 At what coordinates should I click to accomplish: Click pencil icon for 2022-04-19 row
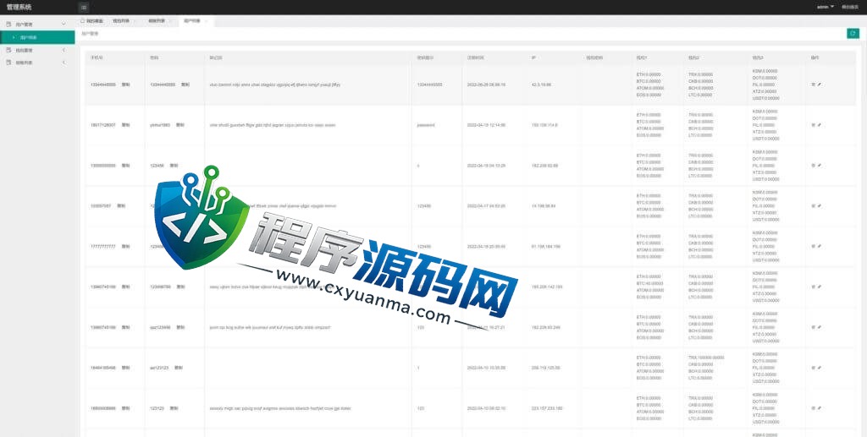click(819, 125)
